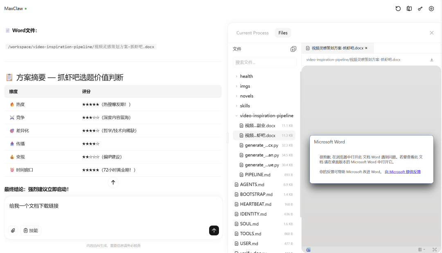Screen dimensions: 442x253
Task: Send message with the black arrow button
Action: 214,230
